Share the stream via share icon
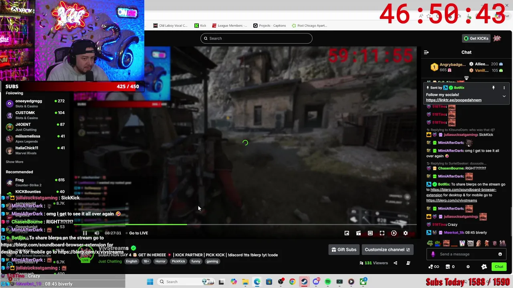The width and height of the screenshot is (513, 288). click(x=395, y=263)
